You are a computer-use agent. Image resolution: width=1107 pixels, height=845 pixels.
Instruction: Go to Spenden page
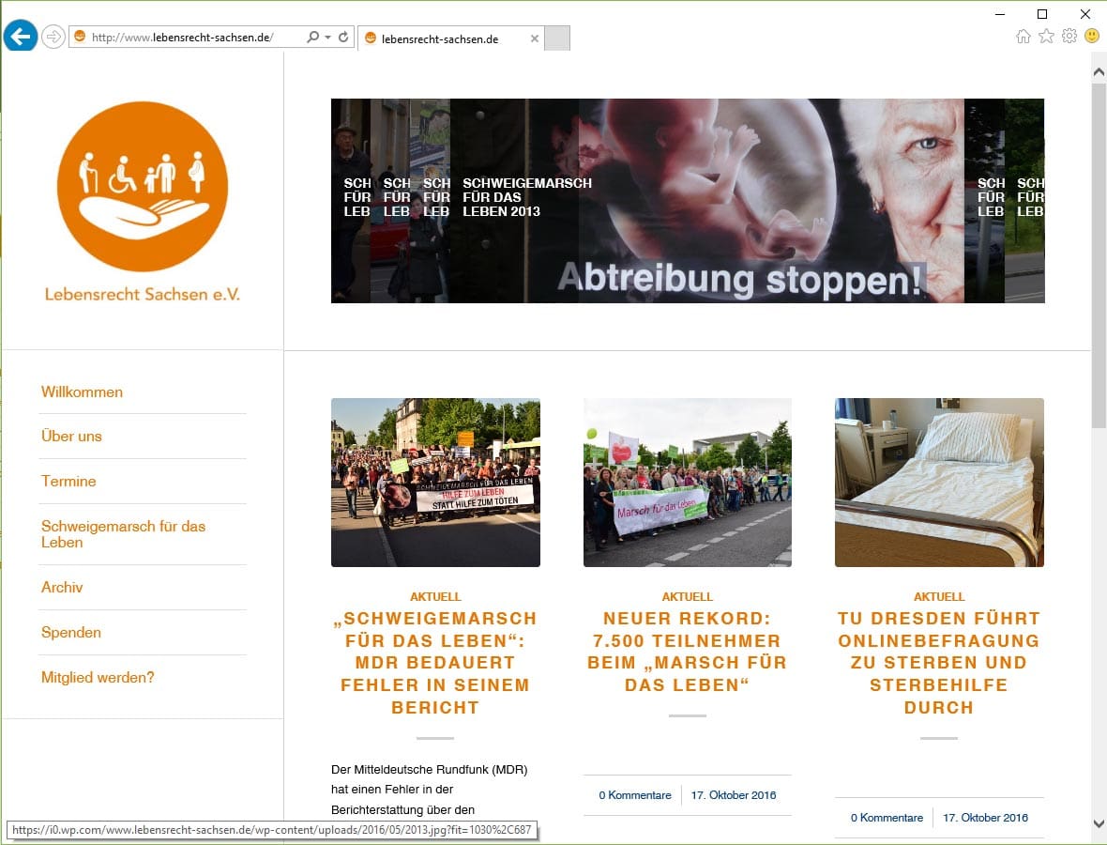(x=71, y=633)
